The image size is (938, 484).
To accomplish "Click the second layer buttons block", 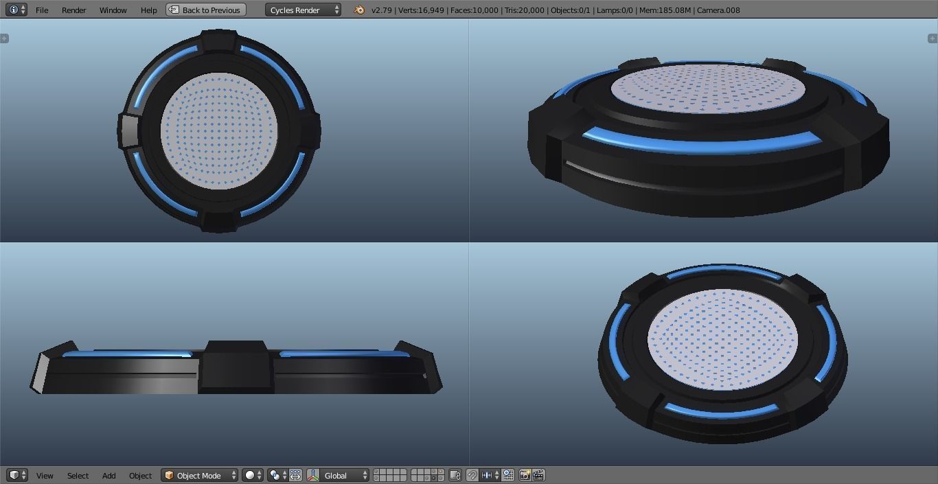I will coord(427,475).
